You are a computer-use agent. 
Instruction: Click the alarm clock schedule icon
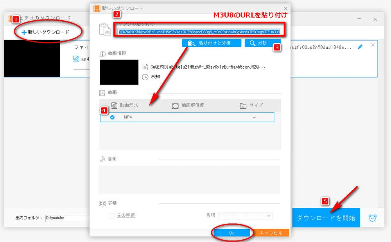click(x=372, y=218)
